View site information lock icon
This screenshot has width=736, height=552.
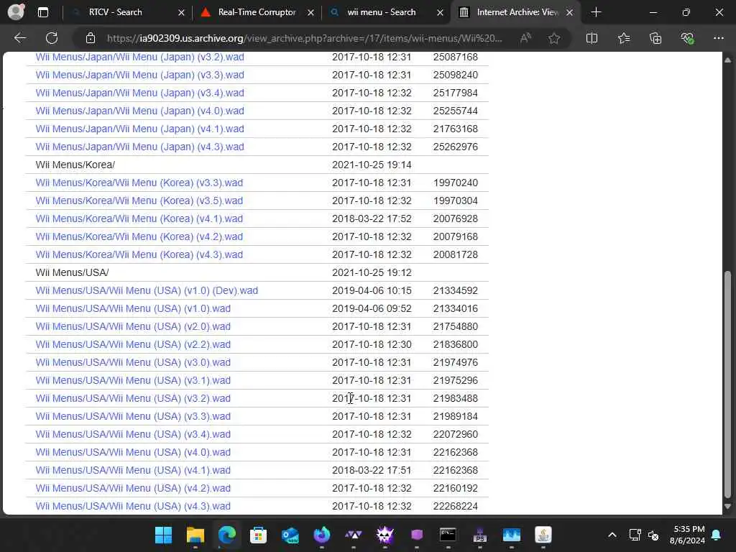pos(91,38)
